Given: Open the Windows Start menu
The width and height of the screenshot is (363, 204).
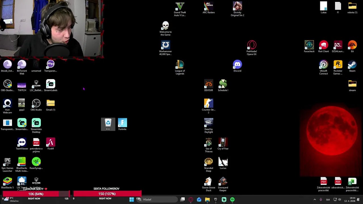Looking at the screenshot, I should coord(132,199).
